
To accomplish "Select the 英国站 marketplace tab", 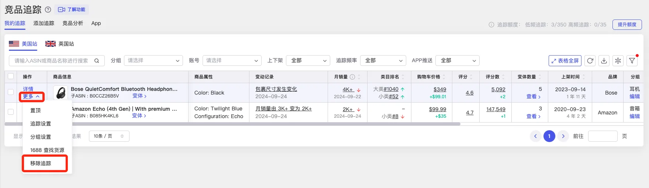I will (x=59, y=44).
